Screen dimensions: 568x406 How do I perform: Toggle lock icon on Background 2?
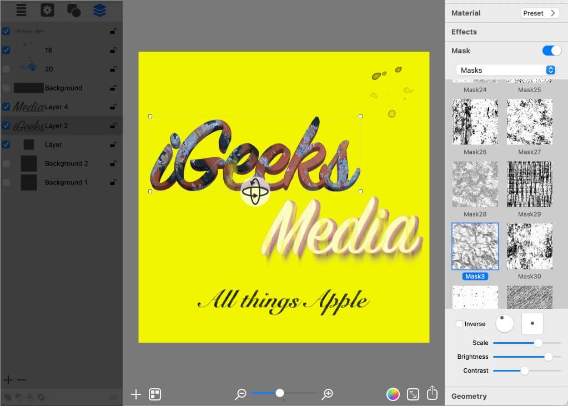point(113,163)
